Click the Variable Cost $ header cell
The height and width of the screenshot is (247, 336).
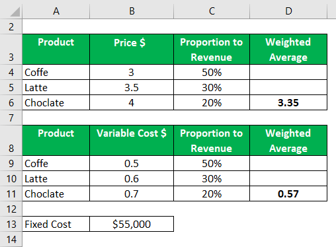click(132, 141)
